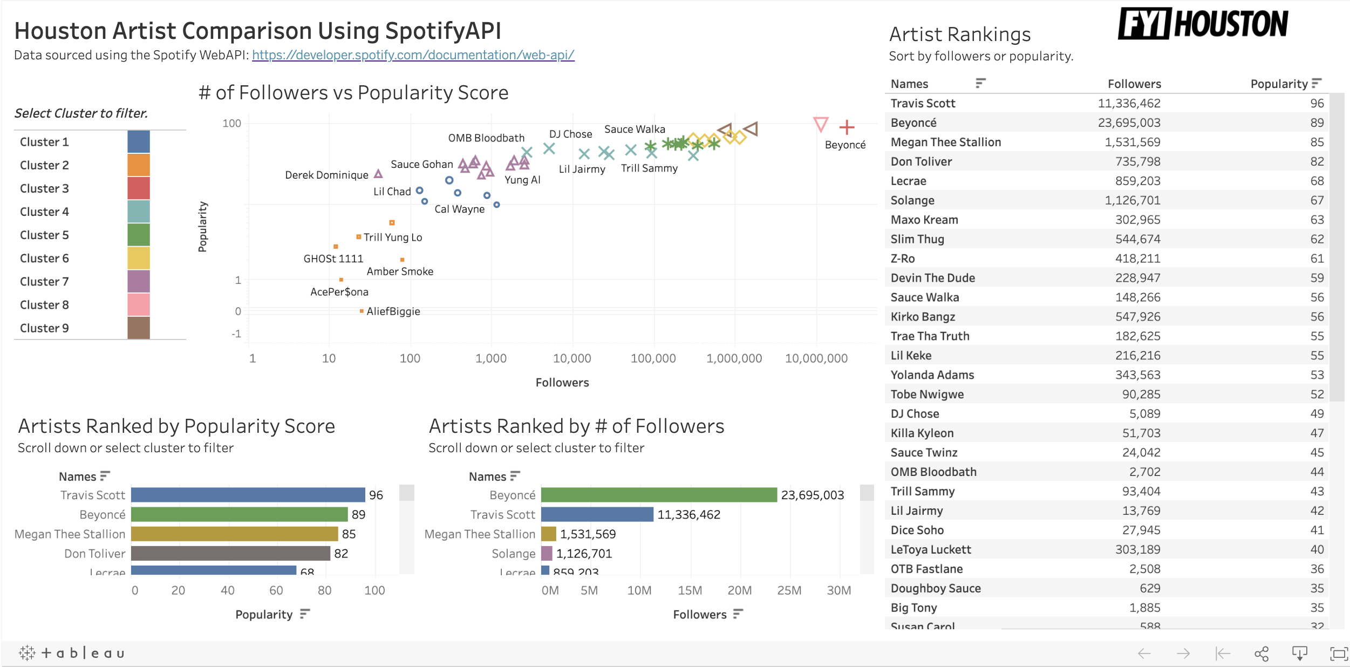Viewport: 1350px width, 667px height.
Task: Select the Cluster 3 red swatch
Action: coord(139,188)
